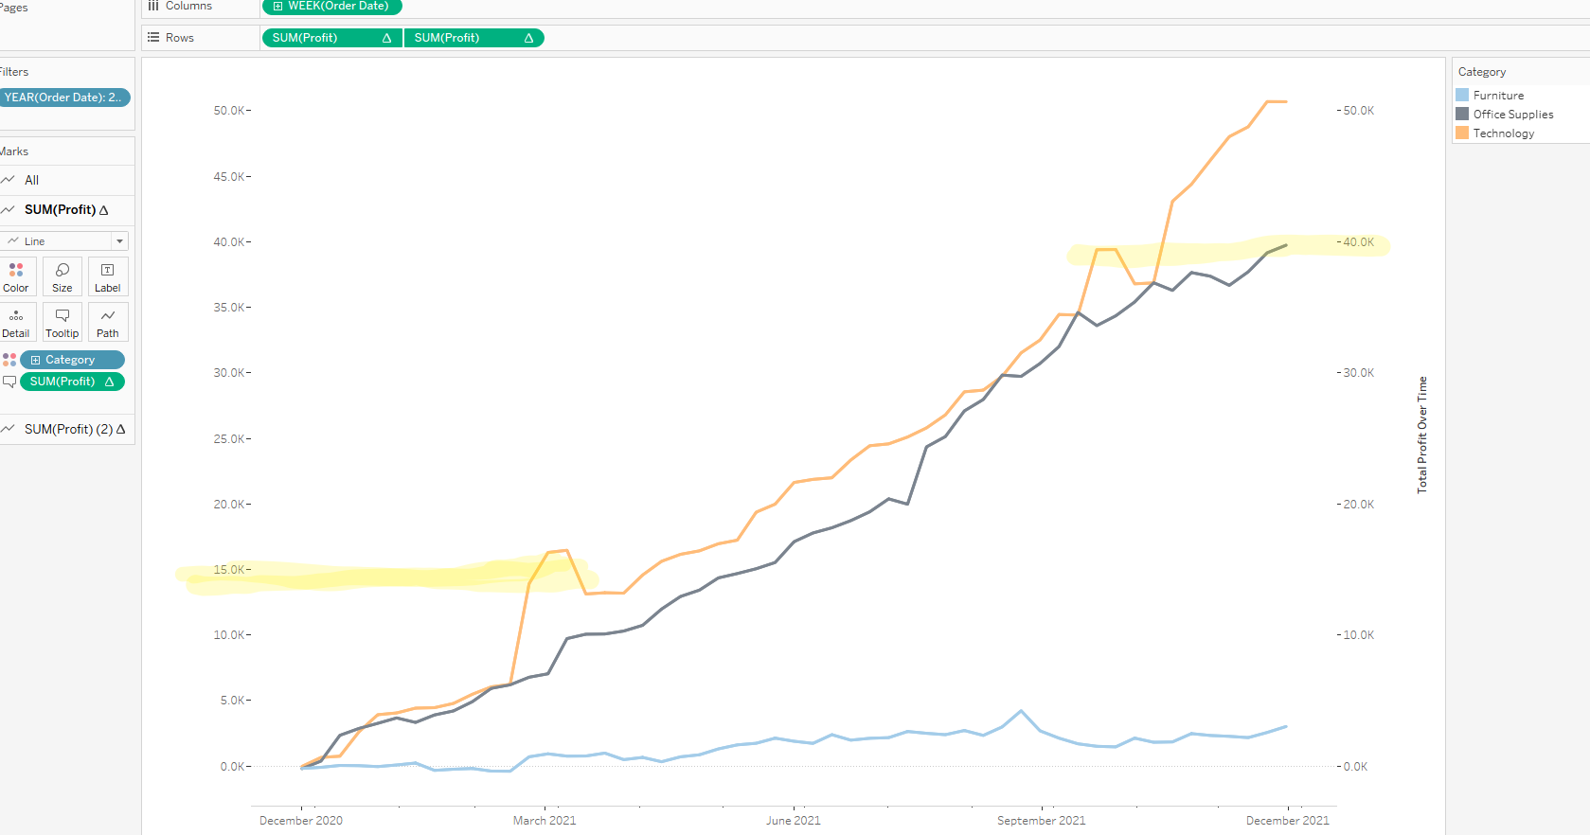Select the Furniture color swatch in legend
1590x835 pixels.
click(x=1462, y=96)
